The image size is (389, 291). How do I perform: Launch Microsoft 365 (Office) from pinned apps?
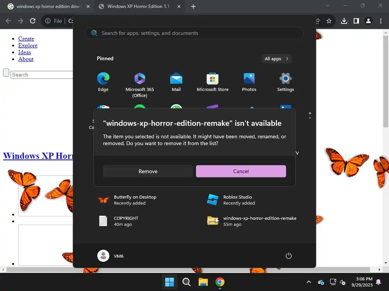140,85
